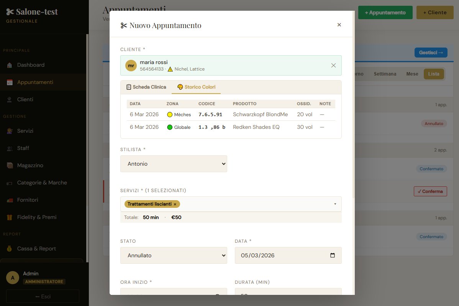Click the Gestisci button
Screen dimensions: 459x306
[431, 53]
